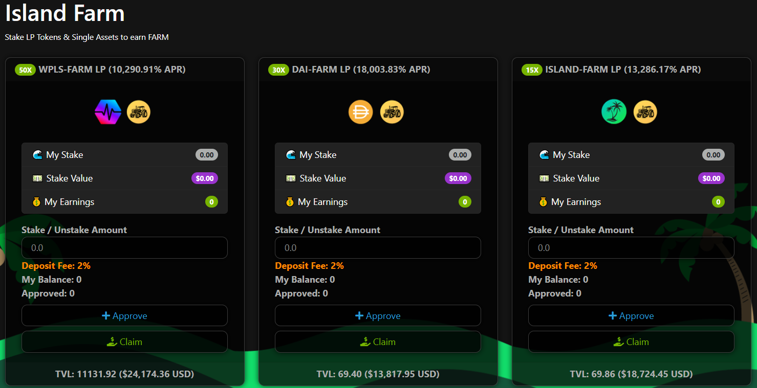Approve the WPLS-FARM LP pool

(x=124, y=315)
